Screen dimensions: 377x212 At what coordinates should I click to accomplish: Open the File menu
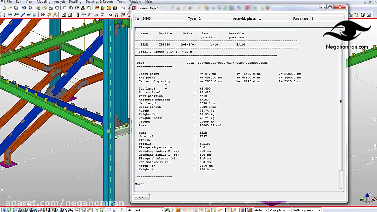[9, 2]
